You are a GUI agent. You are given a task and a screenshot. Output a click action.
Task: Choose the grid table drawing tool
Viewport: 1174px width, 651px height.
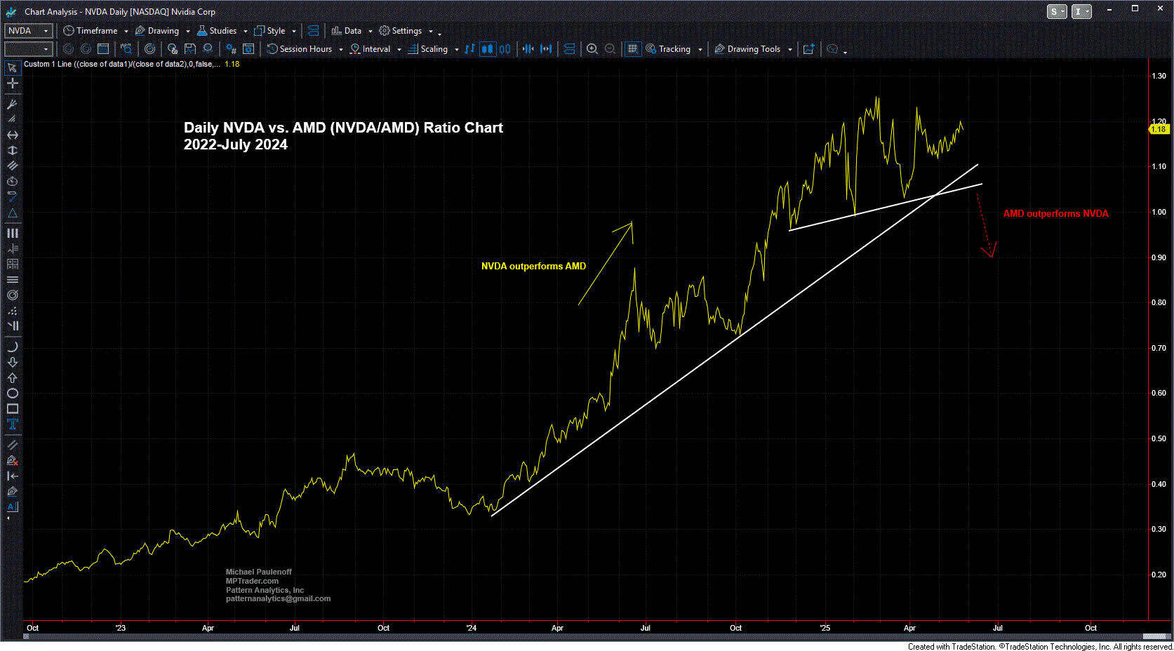point(12,264)
